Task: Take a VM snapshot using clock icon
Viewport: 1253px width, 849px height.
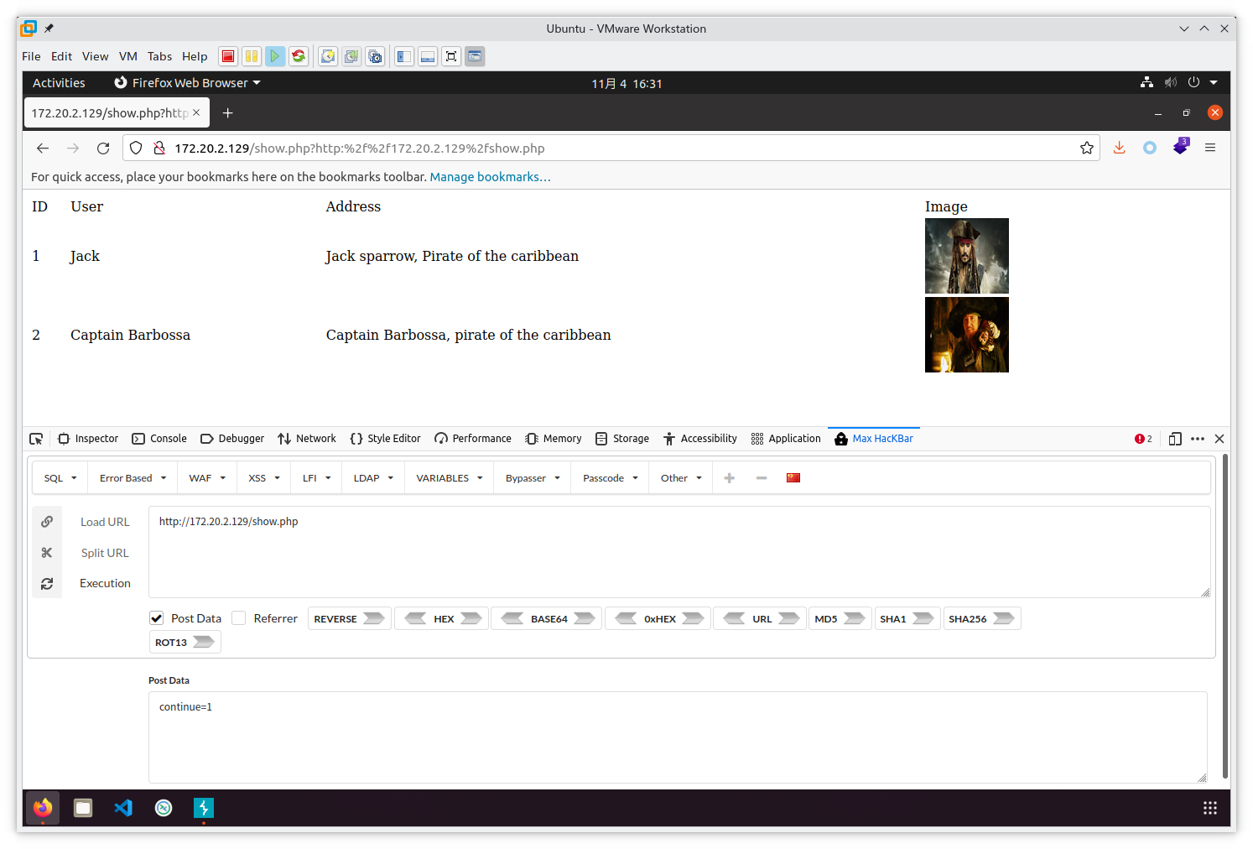Action: [x=328, y=56]
